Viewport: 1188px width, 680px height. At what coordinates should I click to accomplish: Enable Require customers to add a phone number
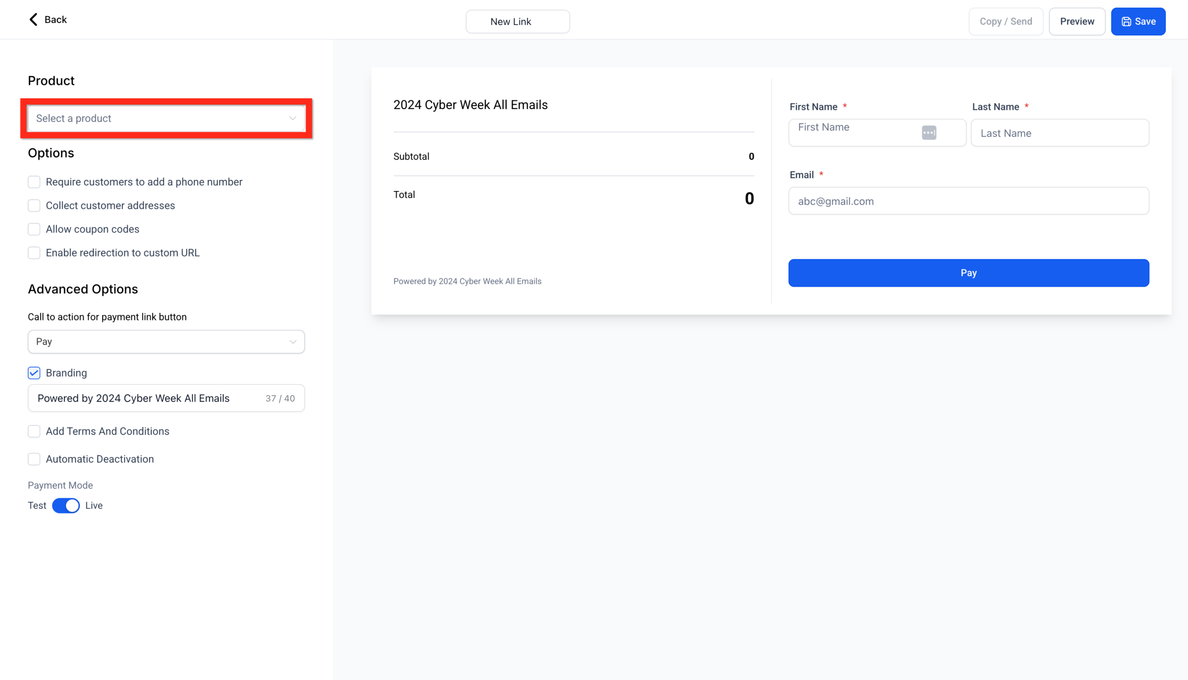pyautogui.click(x=33, y=182)
